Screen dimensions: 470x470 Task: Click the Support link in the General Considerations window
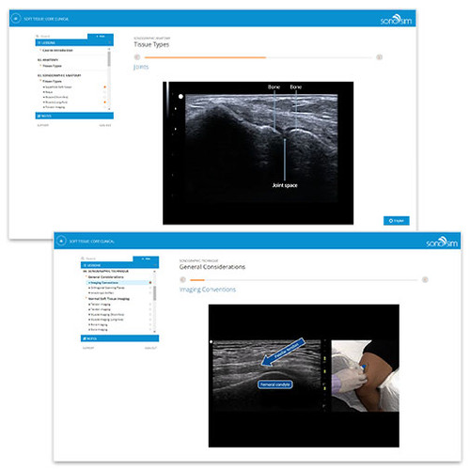(x=88, y=348)
